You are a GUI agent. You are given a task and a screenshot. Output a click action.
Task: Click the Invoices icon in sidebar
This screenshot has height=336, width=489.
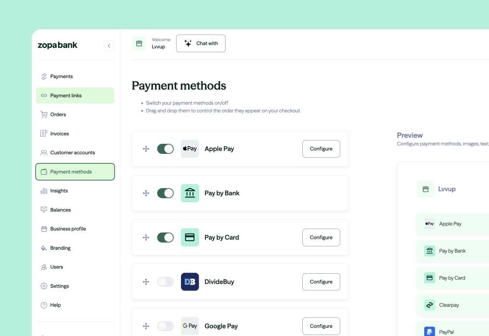(44, 134)
